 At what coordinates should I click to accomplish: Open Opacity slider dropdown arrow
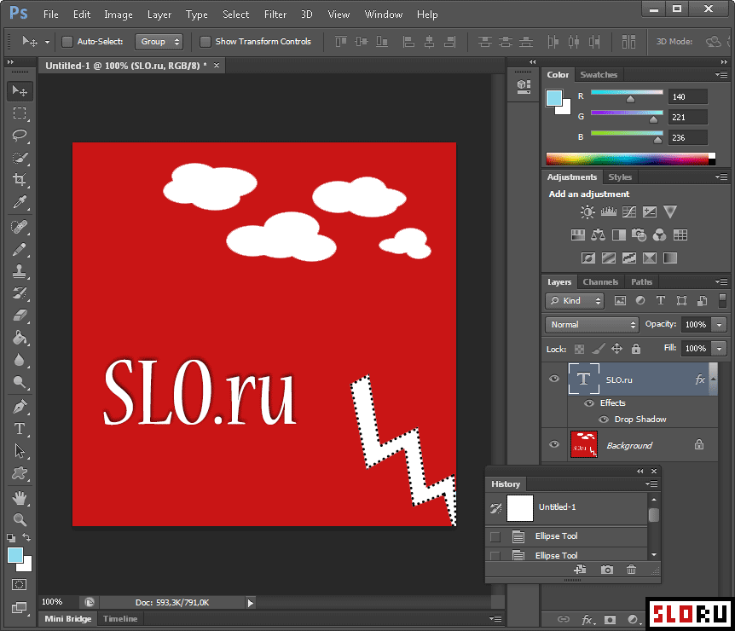click(x=719, y=324)
